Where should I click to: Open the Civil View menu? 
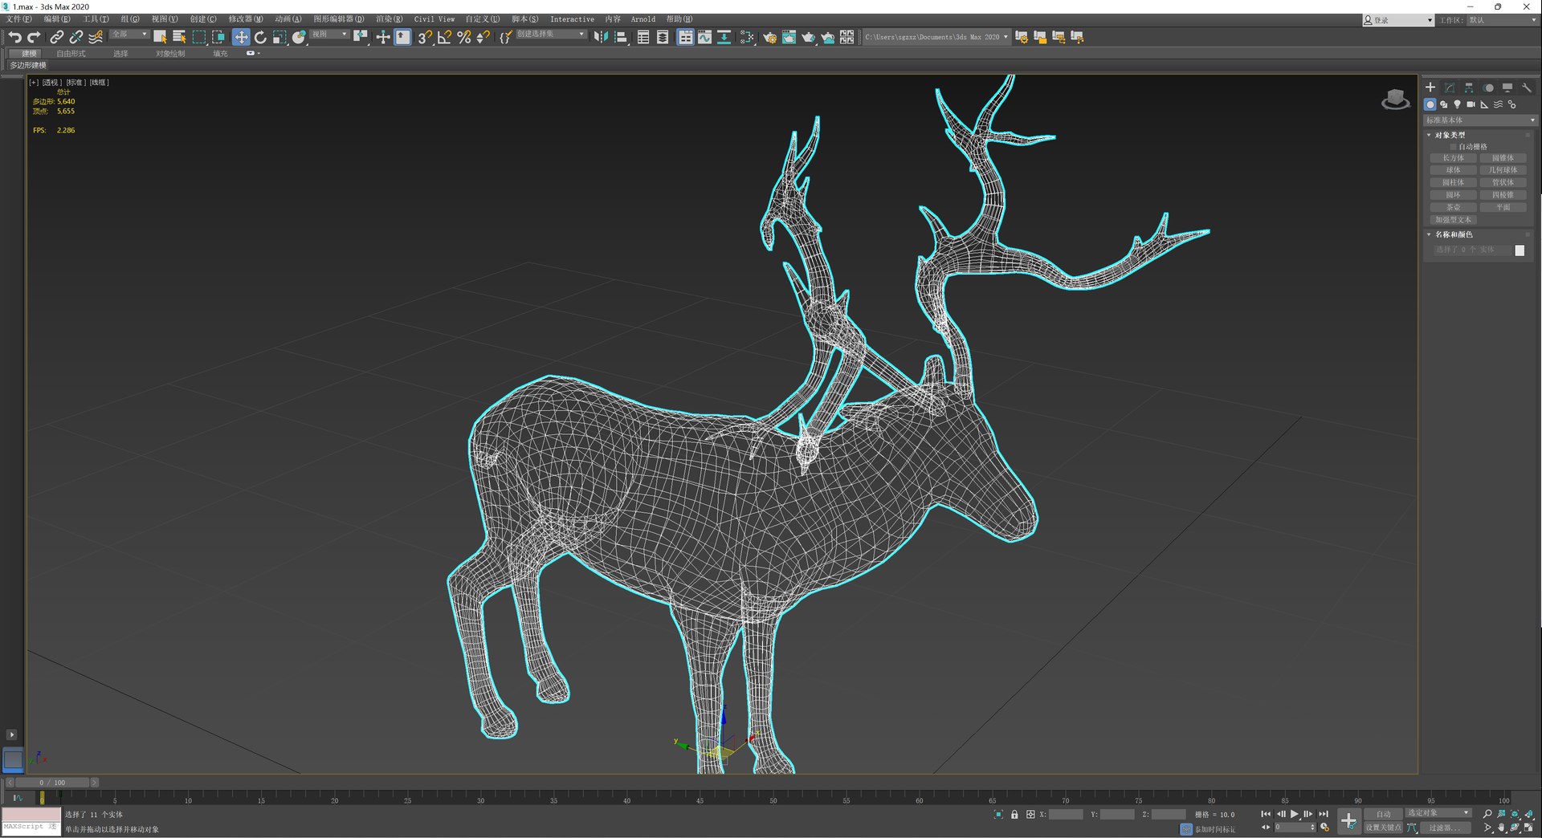point(434,19)
